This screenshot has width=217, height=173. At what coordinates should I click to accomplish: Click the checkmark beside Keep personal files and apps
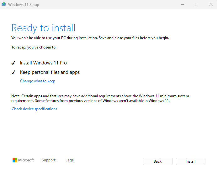(13, 72)
